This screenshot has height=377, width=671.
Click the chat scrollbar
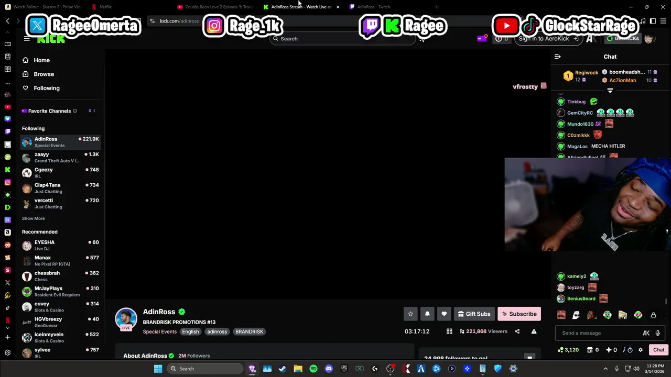[666, 301]
